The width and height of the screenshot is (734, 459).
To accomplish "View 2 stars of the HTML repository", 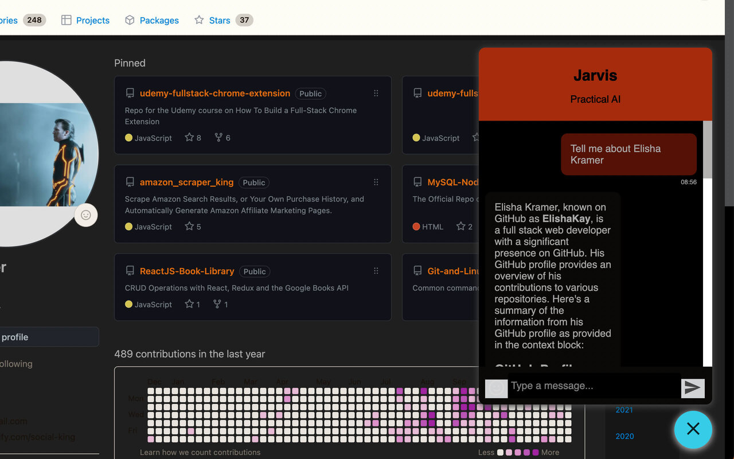I will tap(464, 227).
